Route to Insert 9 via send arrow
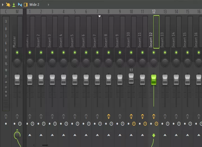The height and width of the screenshot is (147, 202). (120, 135)
